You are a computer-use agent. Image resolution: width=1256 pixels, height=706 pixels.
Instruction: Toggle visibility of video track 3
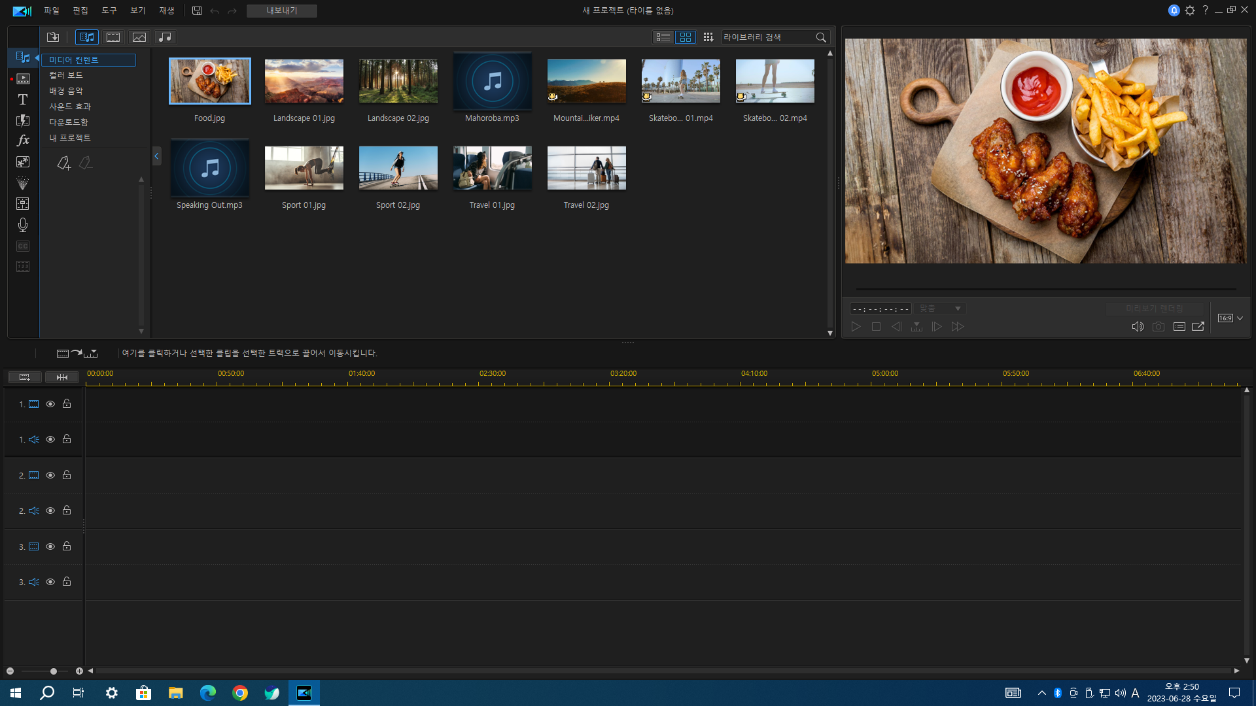click(50, 546)
